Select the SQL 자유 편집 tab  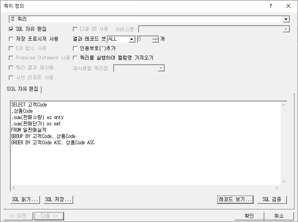(23, 89)
